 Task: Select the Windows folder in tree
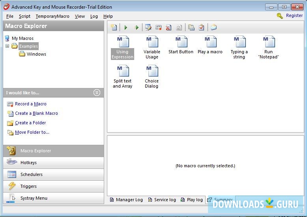[36, 54]
